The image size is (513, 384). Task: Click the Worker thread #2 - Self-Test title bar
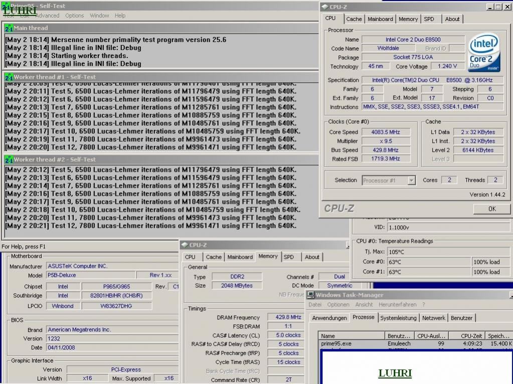point(160,160)
